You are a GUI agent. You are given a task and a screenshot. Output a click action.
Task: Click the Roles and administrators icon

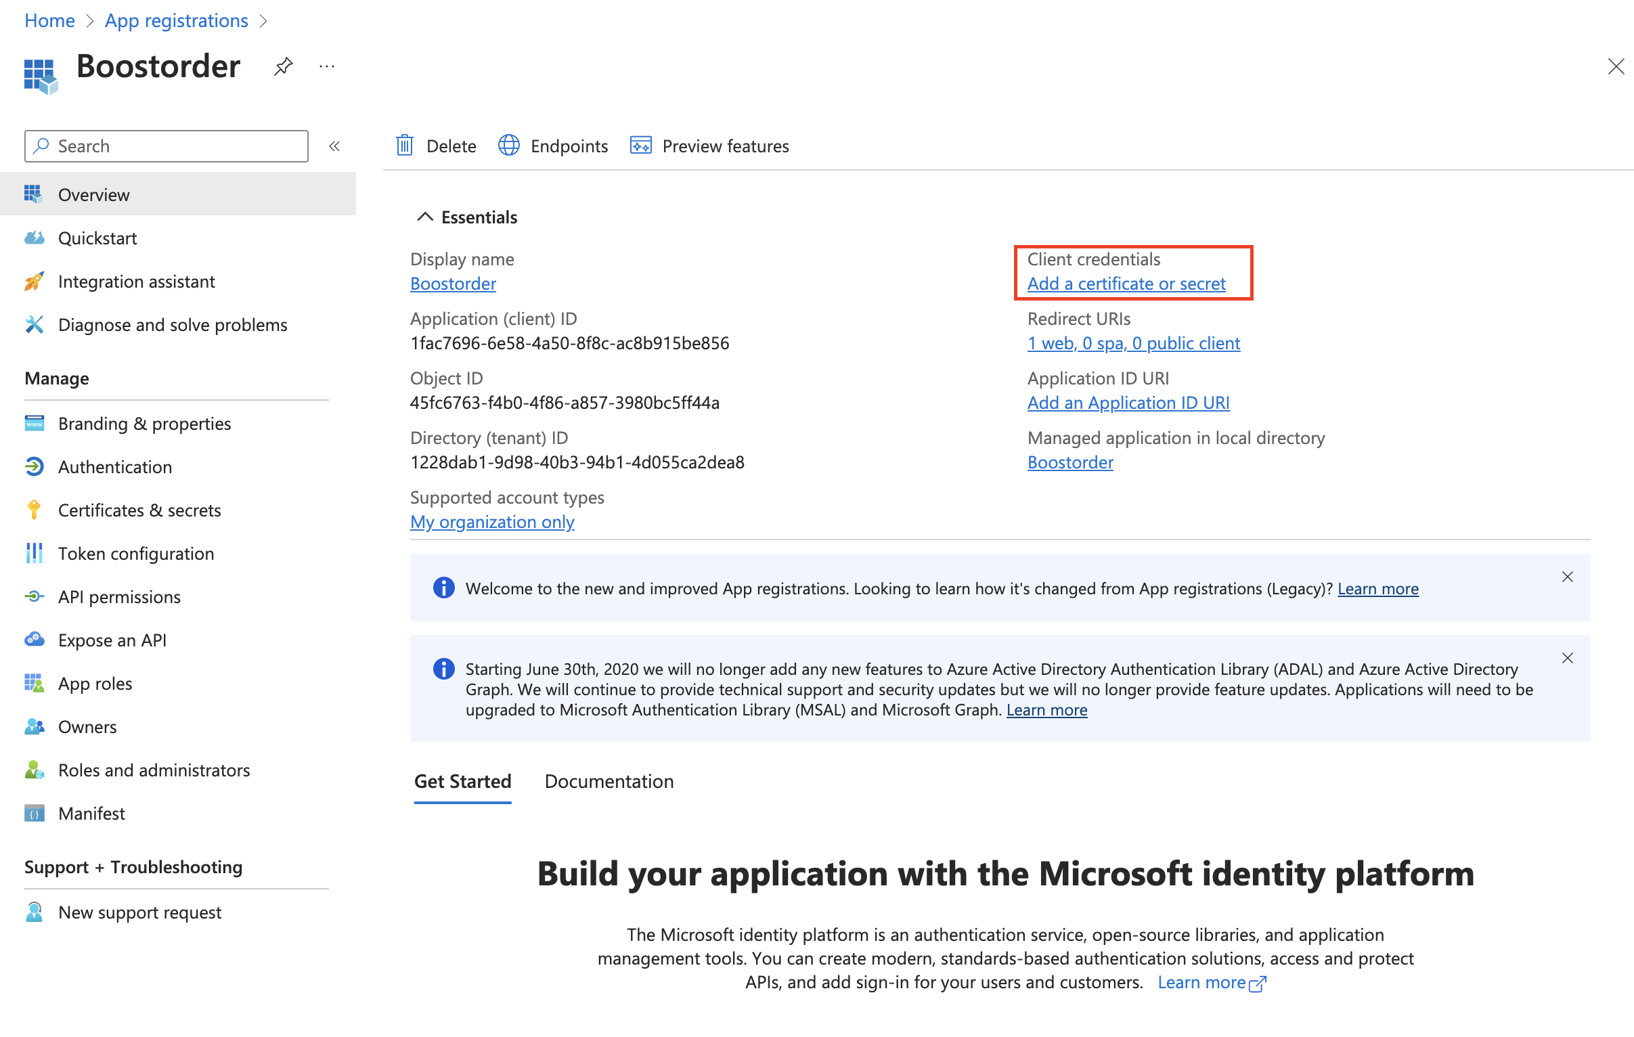tap(34, 770)
